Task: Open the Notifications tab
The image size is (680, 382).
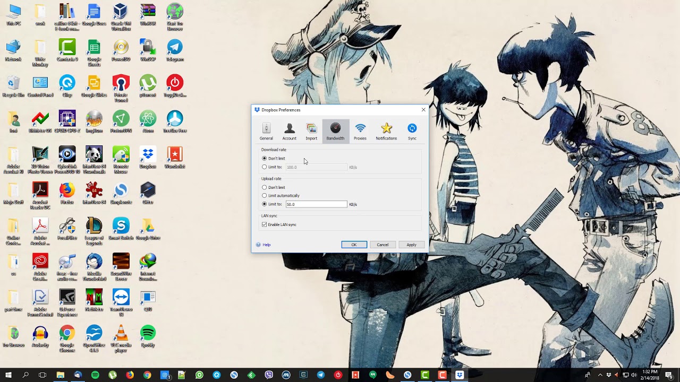Action: [386, 132]
